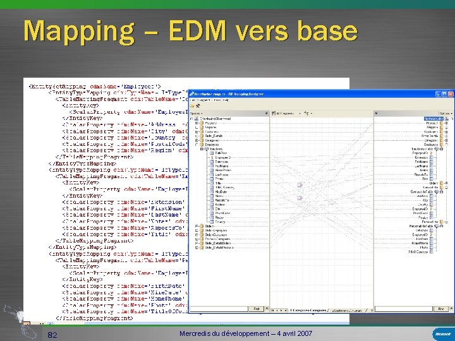Click the left panel find text field

(x=219, y=309)
